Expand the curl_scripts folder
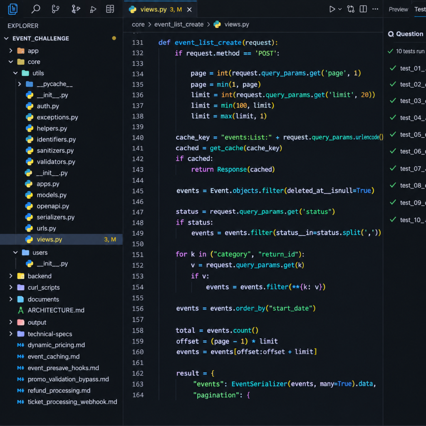This screenshot has height=426, width=426. pos(11,287)
